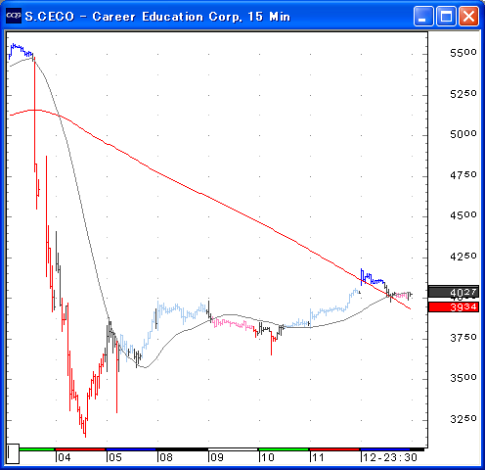
Task: Click the 3750 price scale label
Action: (463, 337)
